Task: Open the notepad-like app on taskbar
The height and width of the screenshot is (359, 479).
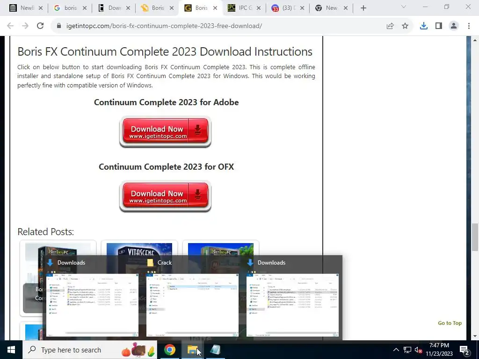Action: coord(216,350)
